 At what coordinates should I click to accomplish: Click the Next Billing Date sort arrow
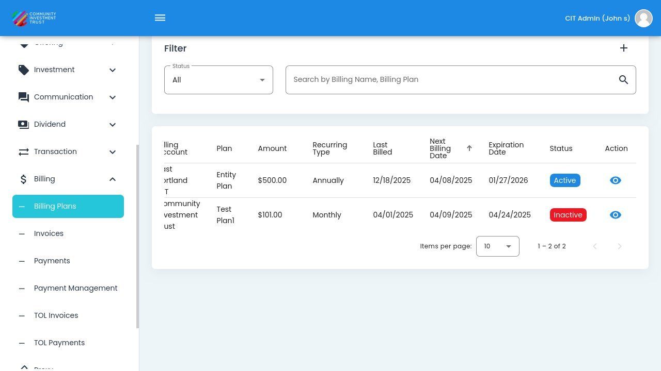(469, 148)
